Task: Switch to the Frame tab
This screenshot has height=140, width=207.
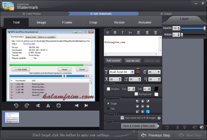Action: pyautogui.click(x=67, y=22)
